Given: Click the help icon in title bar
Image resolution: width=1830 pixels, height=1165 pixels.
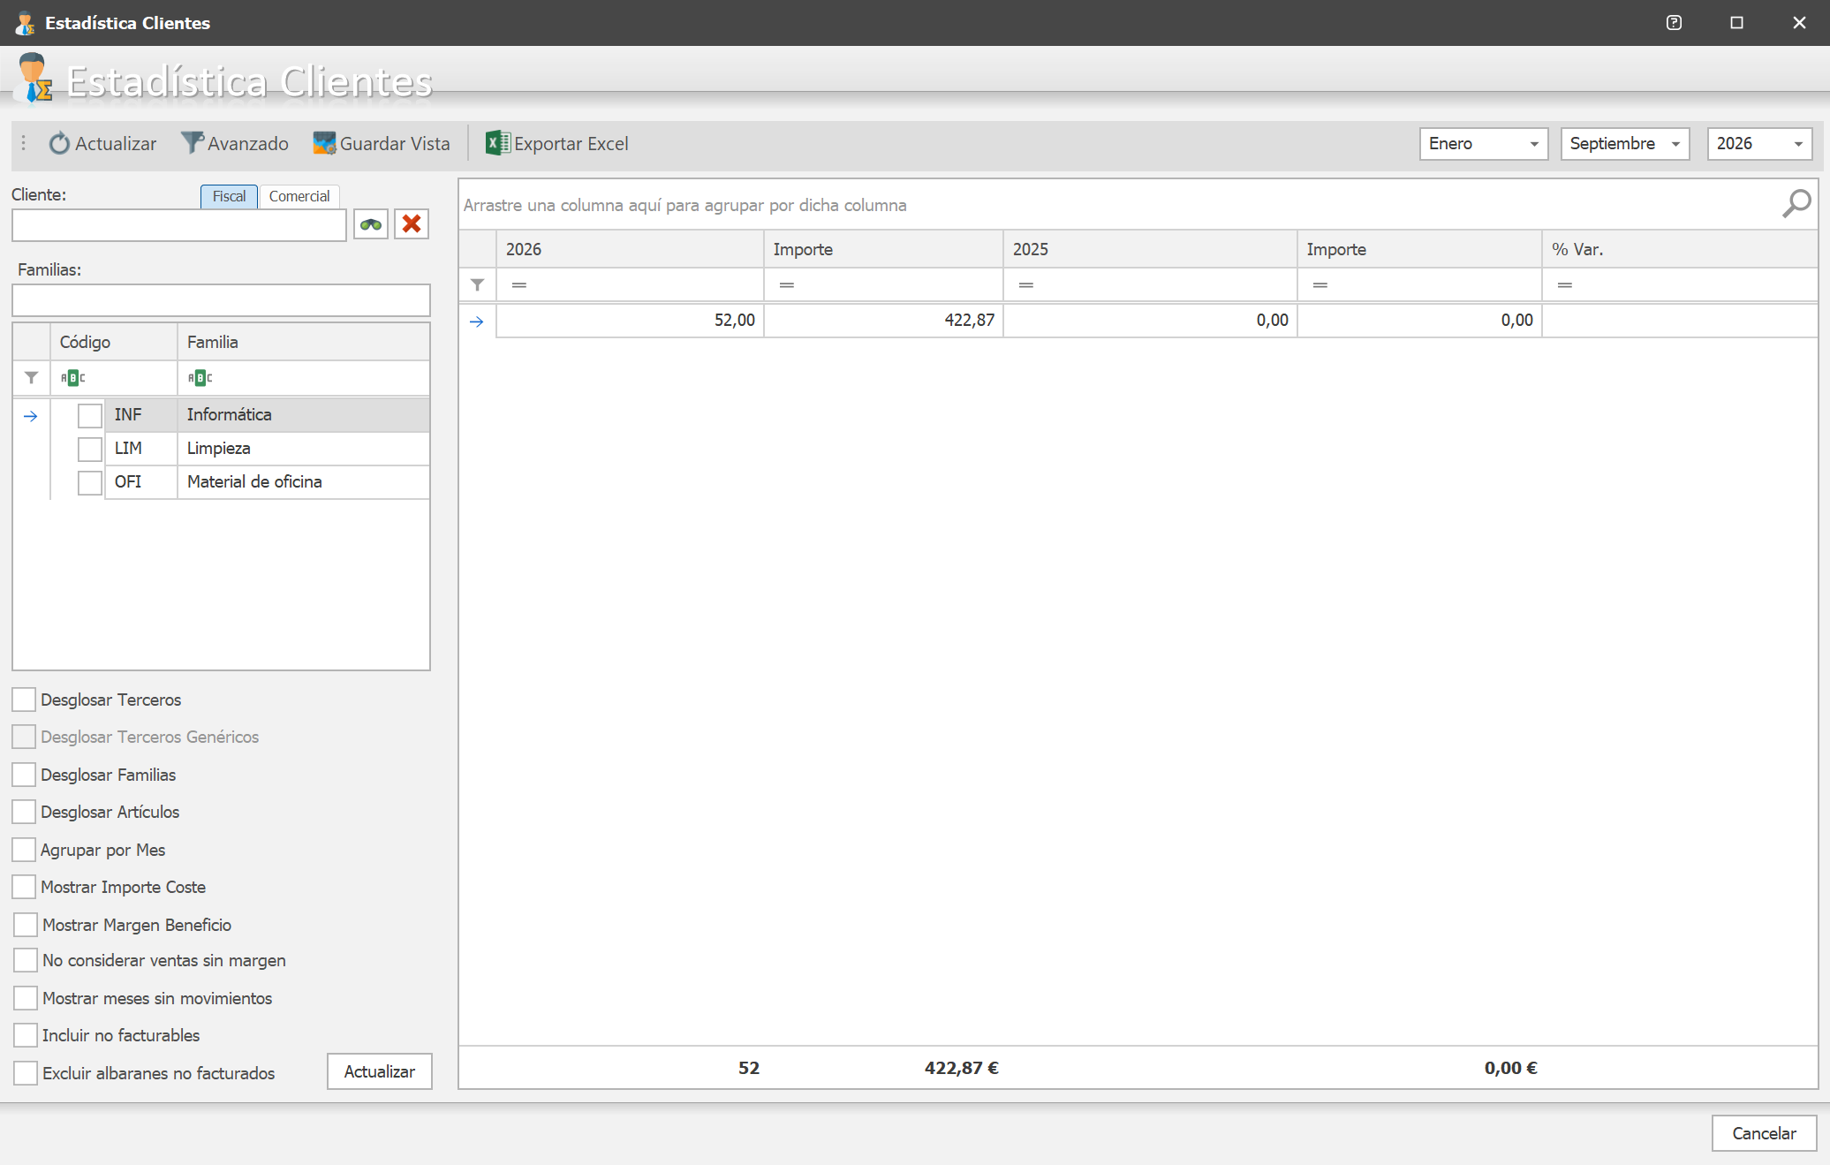Looking at the screenshot, I should [1674, 23].
